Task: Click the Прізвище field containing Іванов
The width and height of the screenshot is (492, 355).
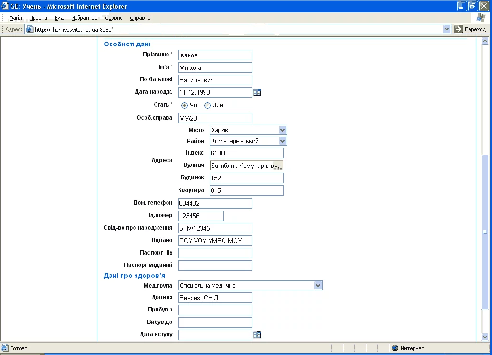Action: pyautogui.click(x=215, y=55)
